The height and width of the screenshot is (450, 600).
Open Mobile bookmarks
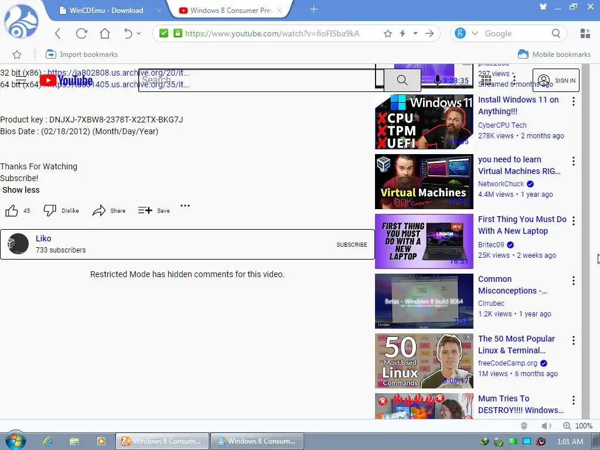click(x=554, y=54)
